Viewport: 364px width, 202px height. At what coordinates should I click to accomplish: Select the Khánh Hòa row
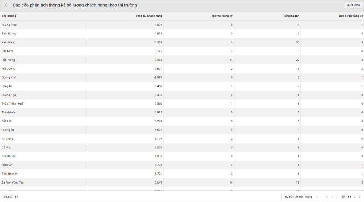[x=182, y=156]
